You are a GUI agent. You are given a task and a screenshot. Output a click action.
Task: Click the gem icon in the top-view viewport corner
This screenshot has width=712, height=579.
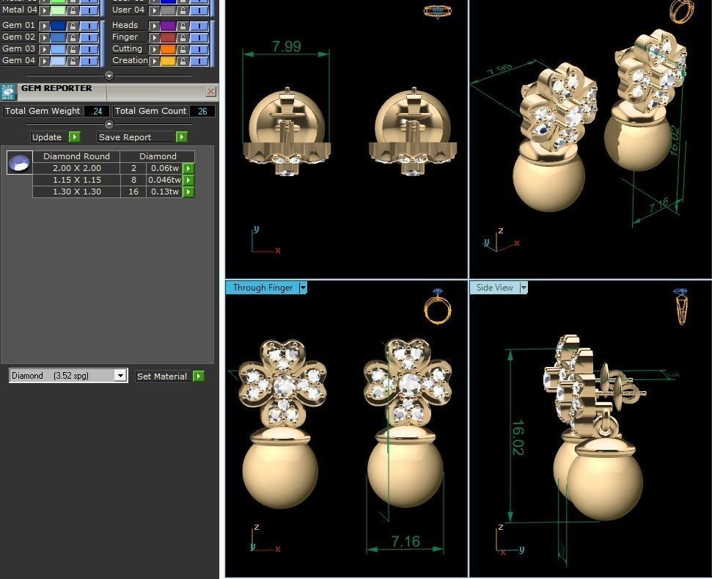438,11
